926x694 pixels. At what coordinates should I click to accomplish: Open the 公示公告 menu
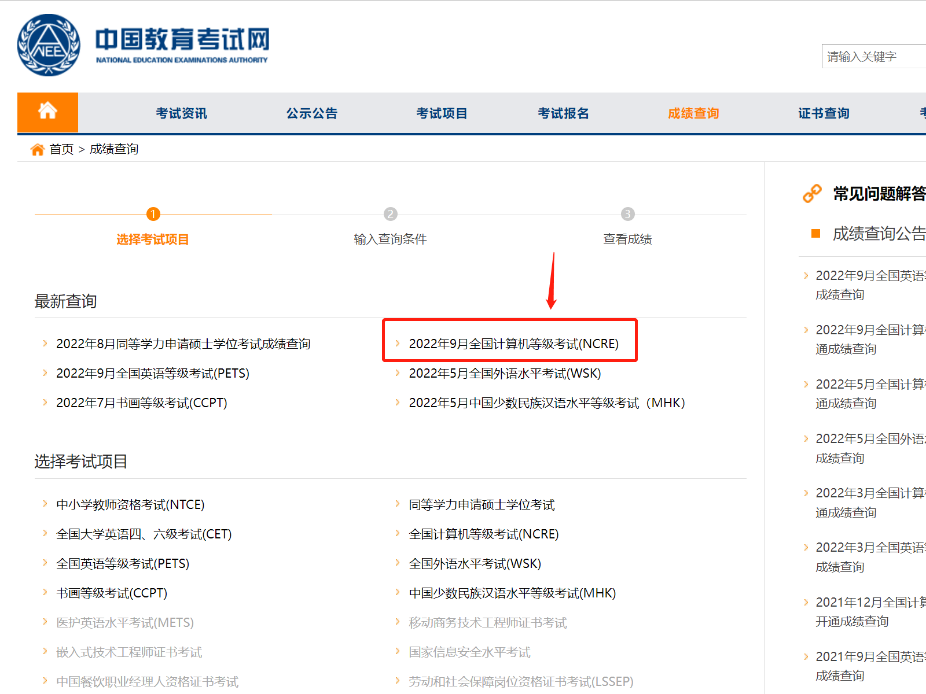click(x=312, y=113)
